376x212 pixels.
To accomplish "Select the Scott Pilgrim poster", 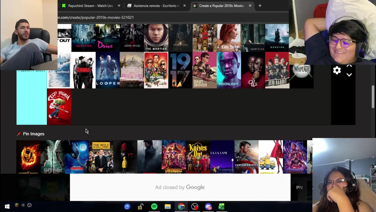I will pos(59,107).
